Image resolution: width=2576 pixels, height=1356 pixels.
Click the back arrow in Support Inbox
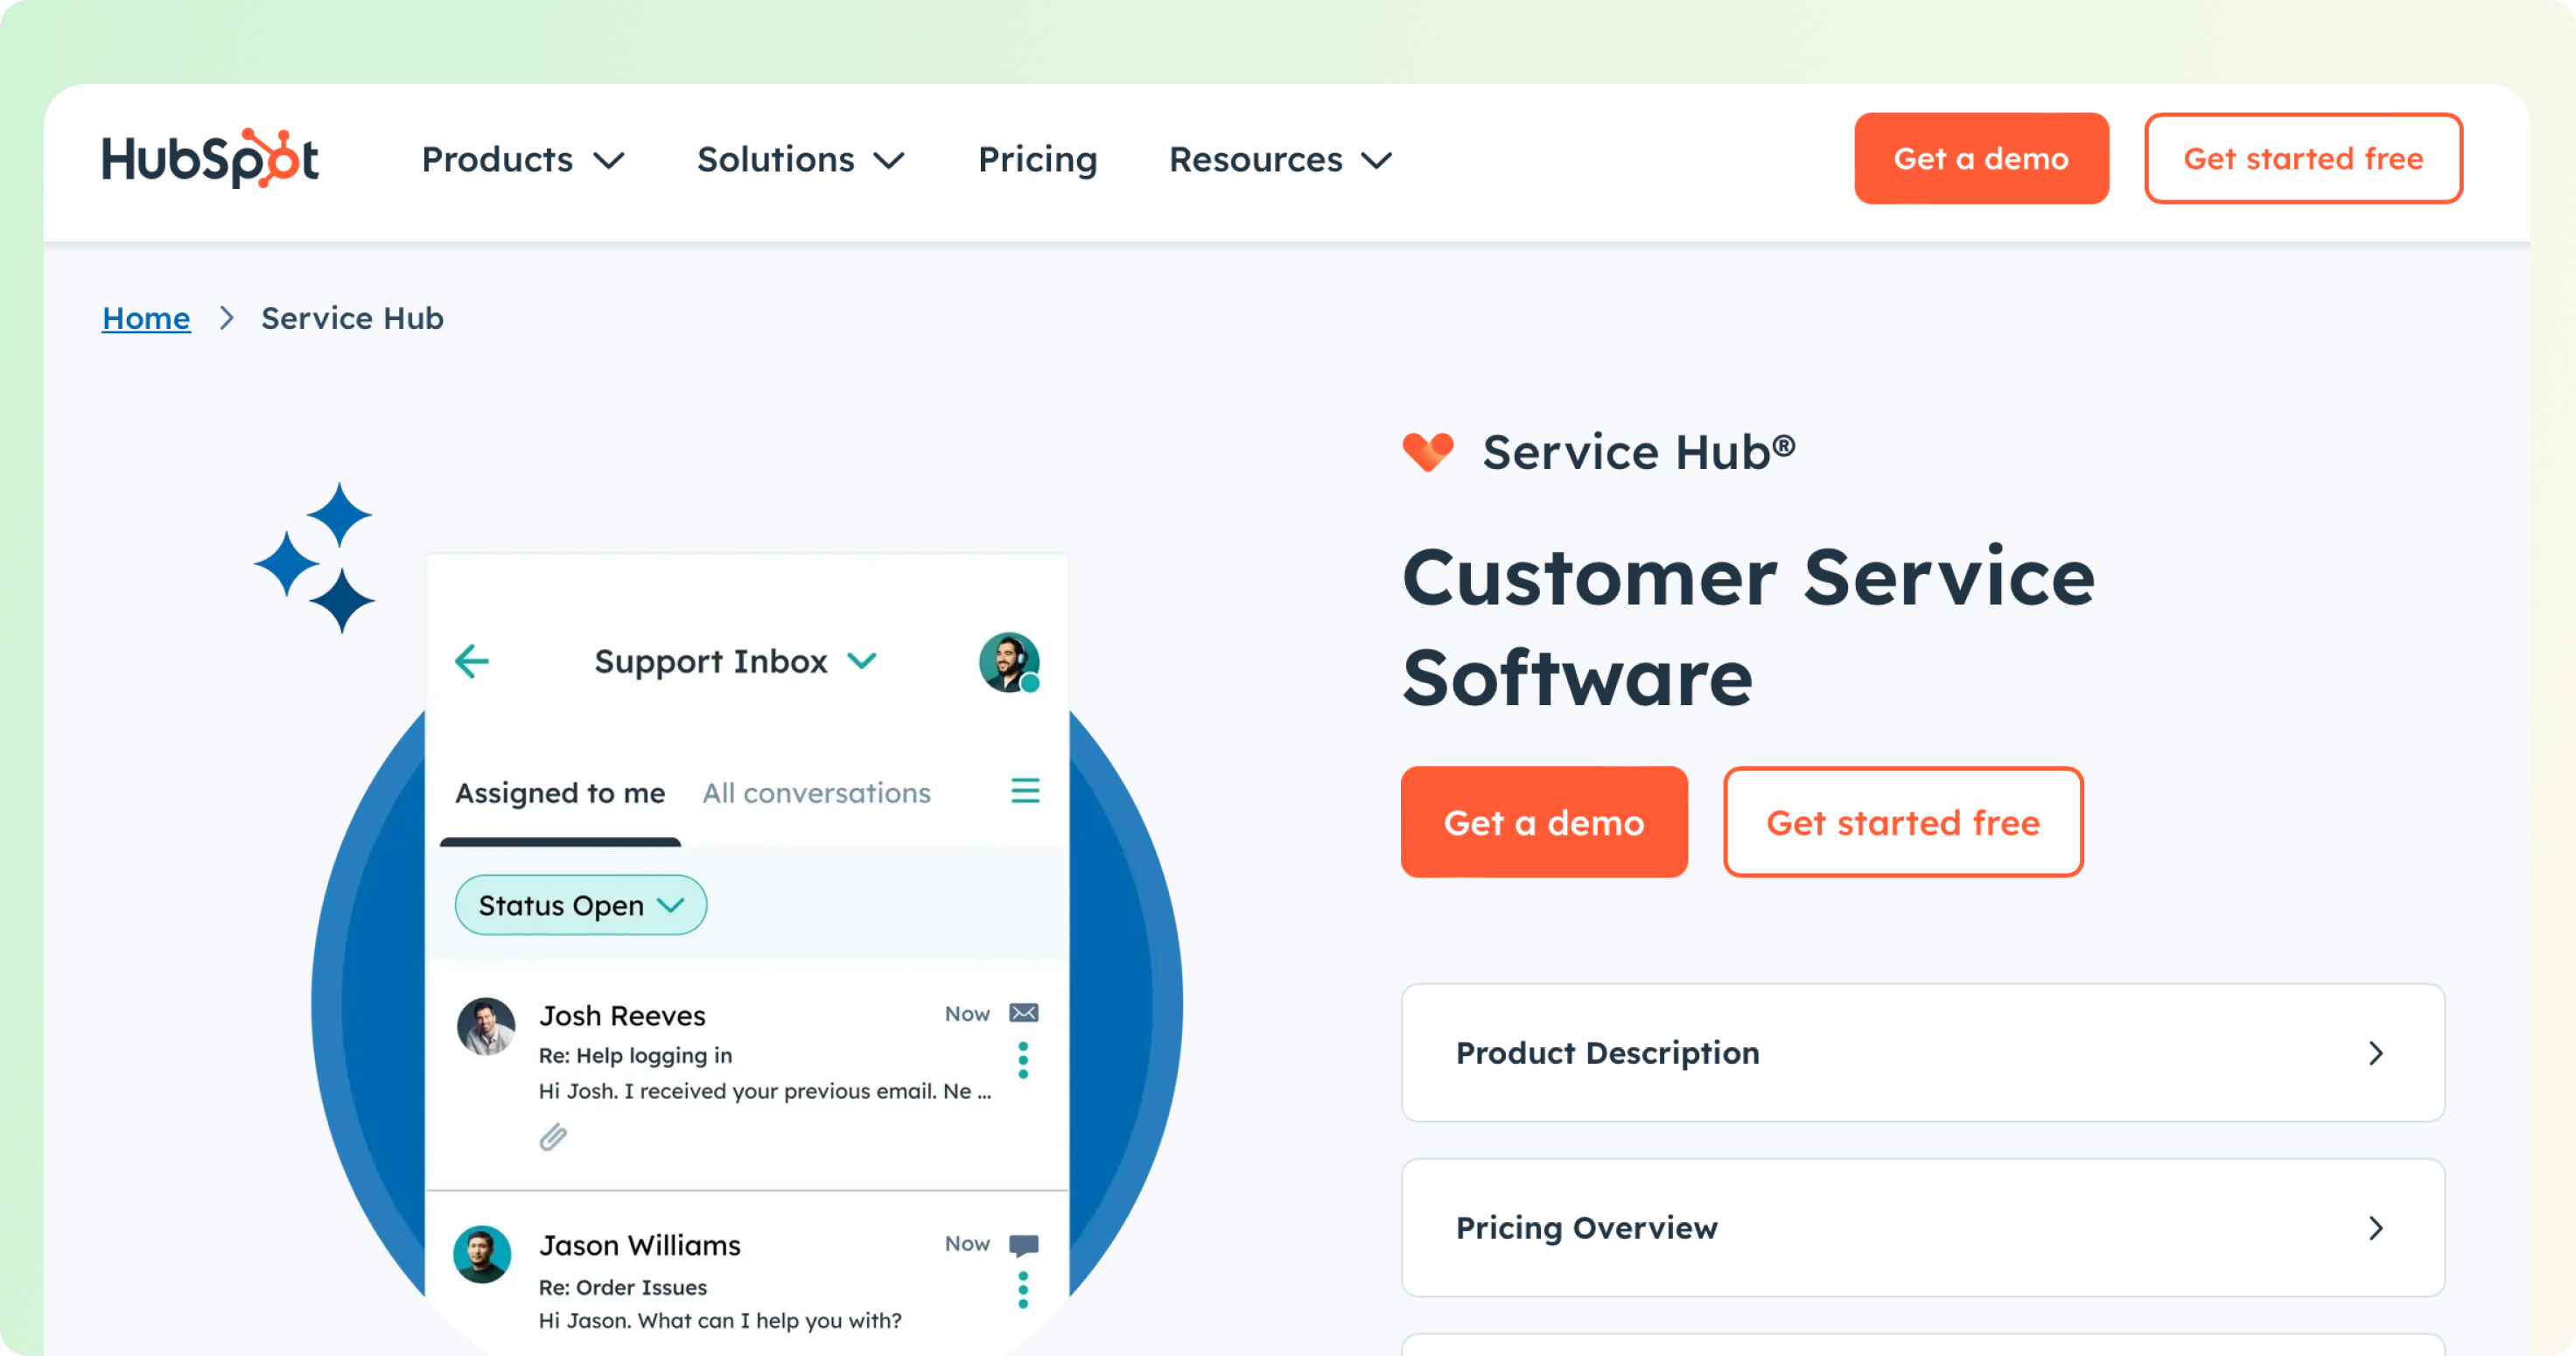tap(472, 661)
